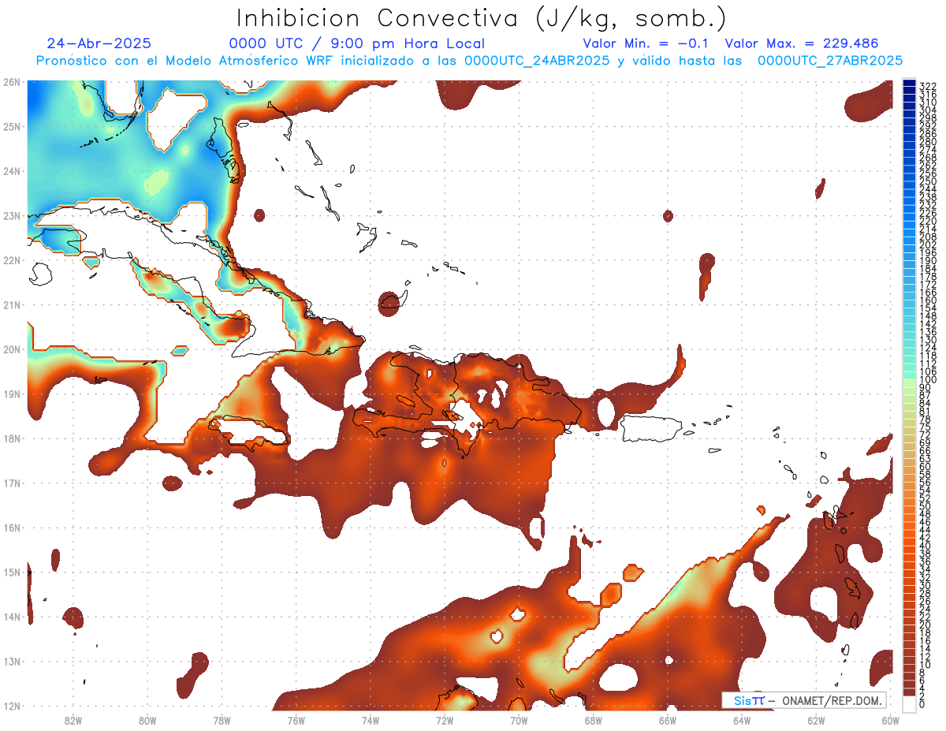The image size is (946, 731).
Task: Click the "18N" latitude label
Action: click(12, 438)
